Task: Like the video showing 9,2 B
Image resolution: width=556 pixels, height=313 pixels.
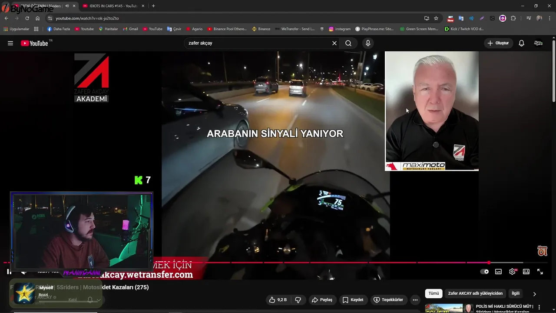Action: [278, 300]
